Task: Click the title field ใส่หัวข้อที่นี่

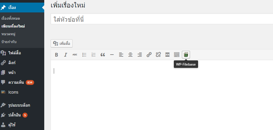Action: click(x=162, y=19)
